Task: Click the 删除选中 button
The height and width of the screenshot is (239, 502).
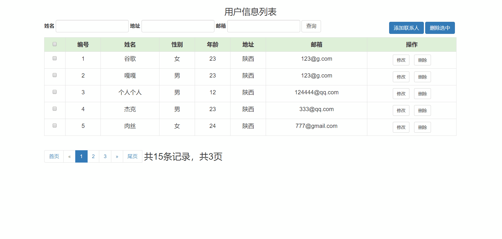Action: [440, 28]
